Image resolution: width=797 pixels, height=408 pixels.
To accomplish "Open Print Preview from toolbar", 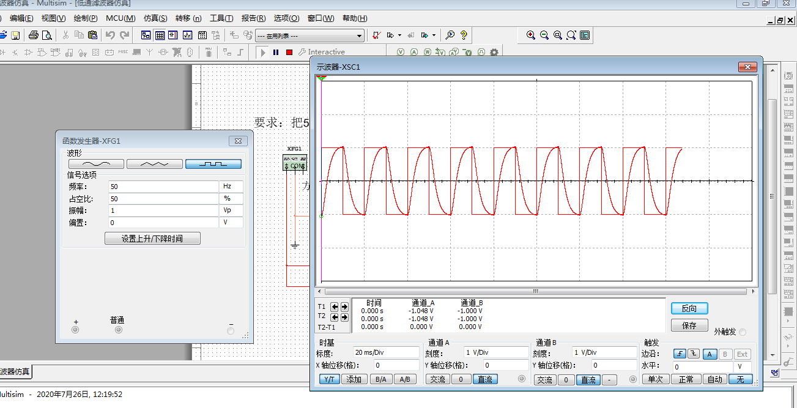I will point(46,35).
